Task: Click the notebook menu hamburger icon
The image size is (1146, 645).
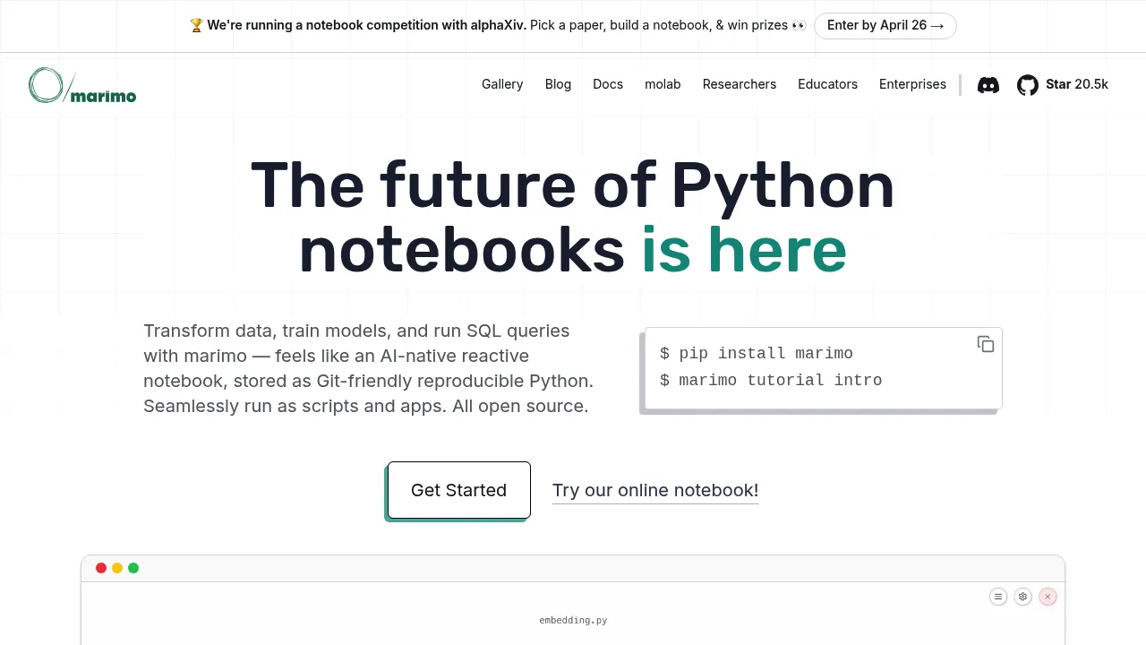Action: 998,597
